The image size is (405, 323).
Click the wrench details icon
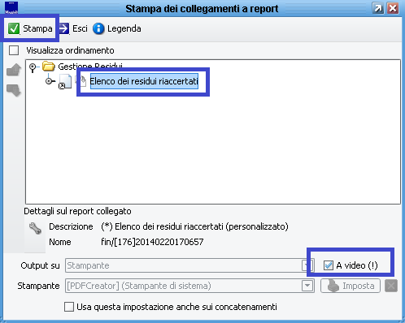[35, 228]
